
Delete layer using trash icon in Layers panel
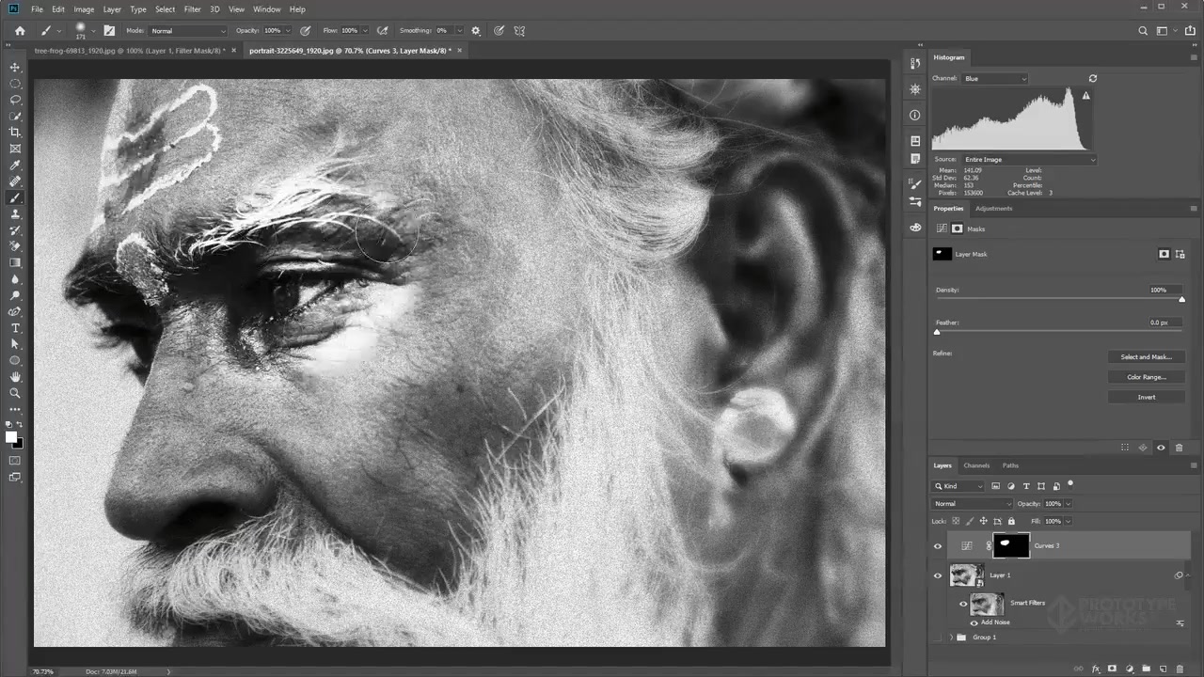tap(1180, 669)
